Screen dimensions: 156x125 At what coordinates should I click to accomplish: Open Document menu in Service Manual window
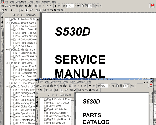(21, 2)
